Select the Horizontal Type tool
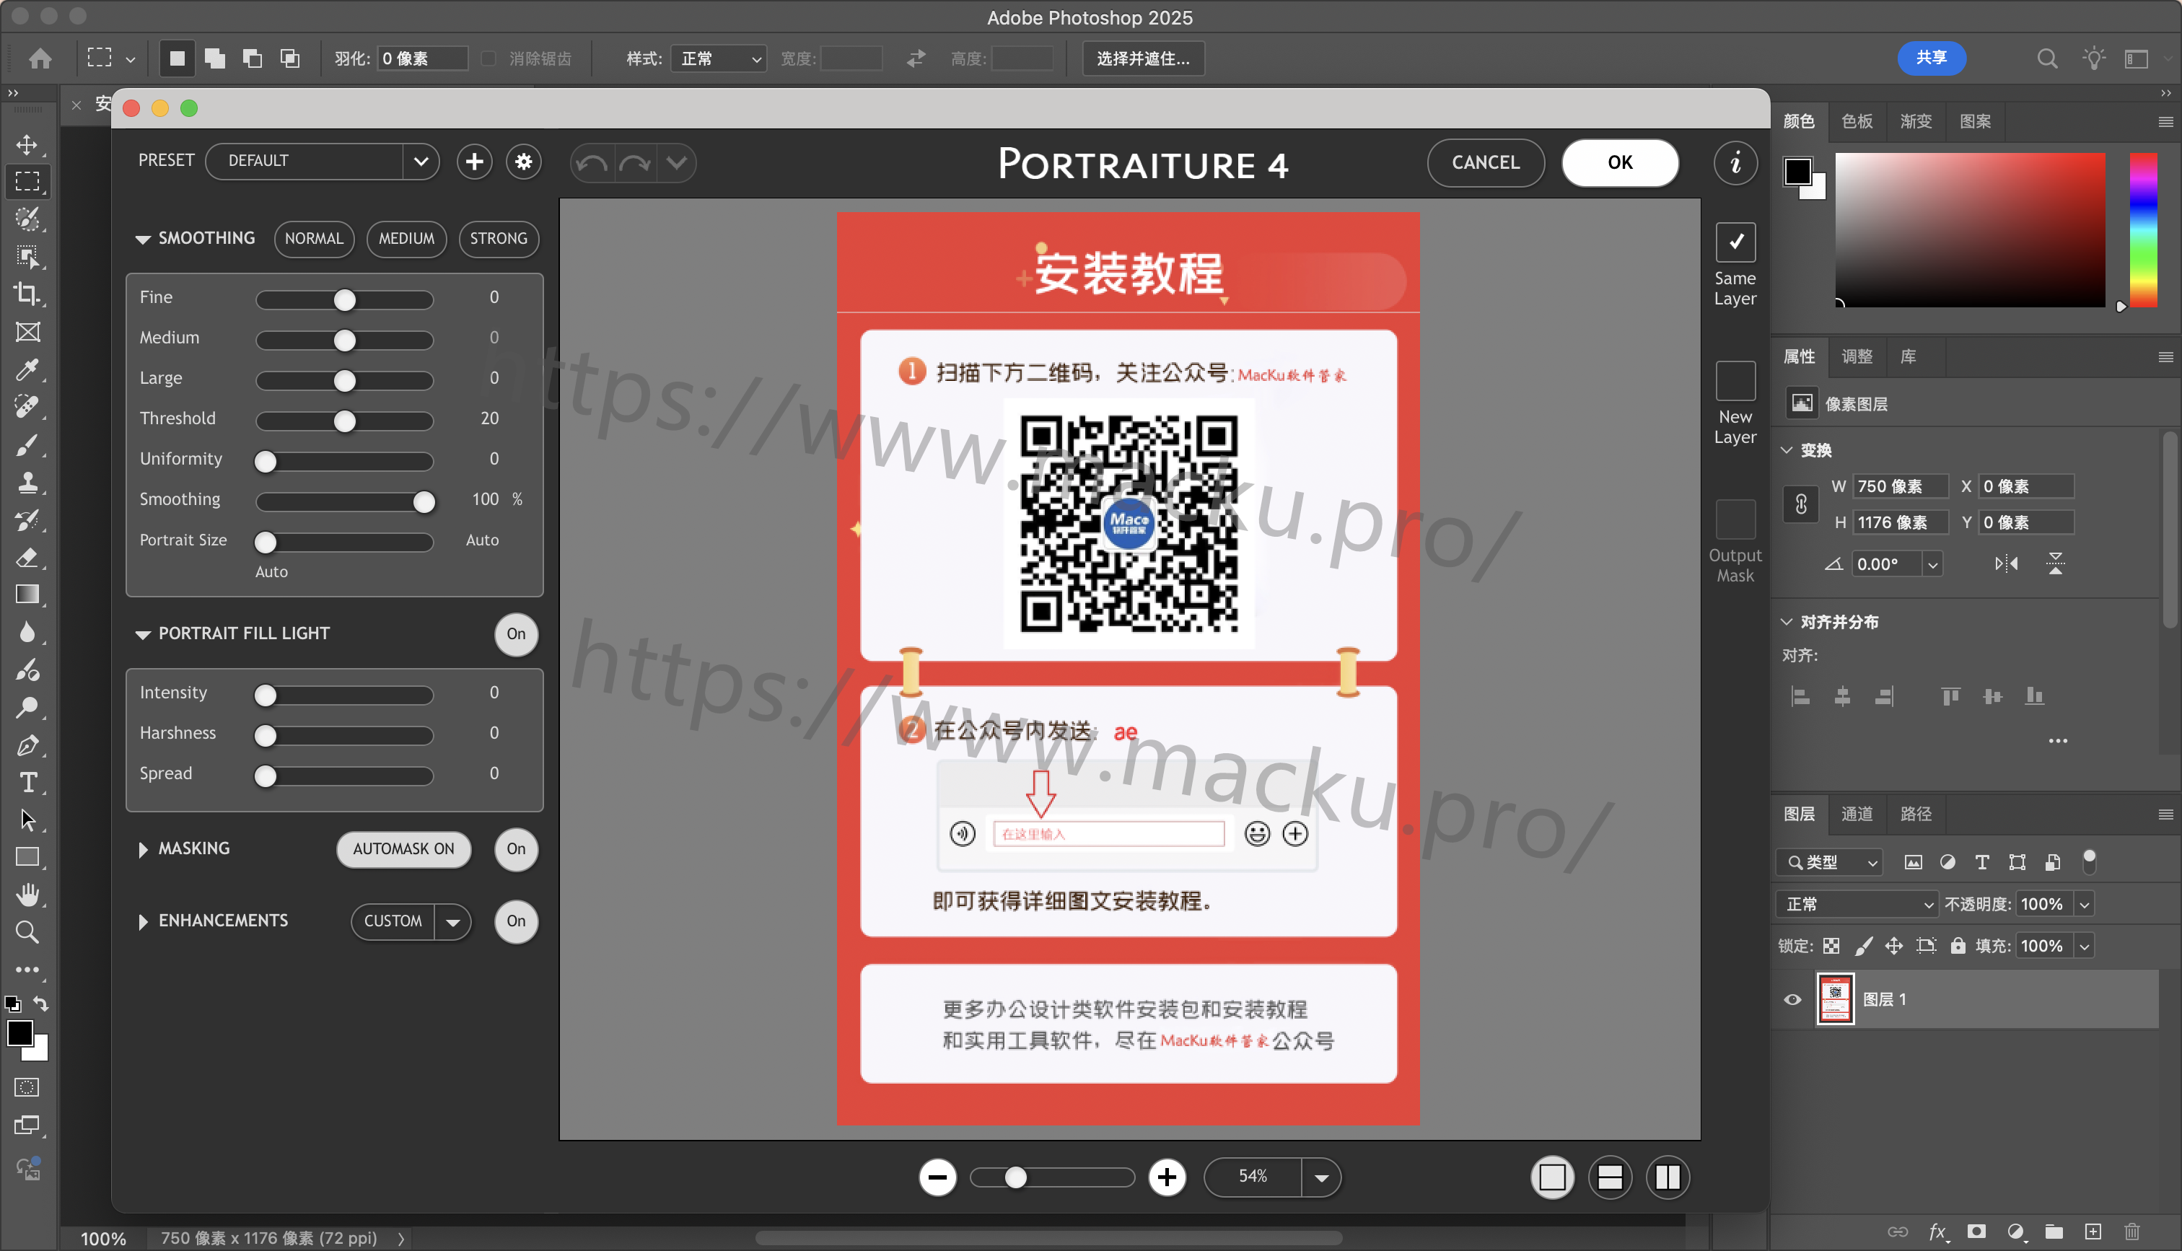 pos(27,783)
